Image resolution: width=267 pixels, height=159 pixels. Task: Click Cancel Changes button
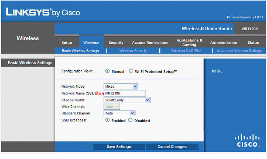[172, 147]
